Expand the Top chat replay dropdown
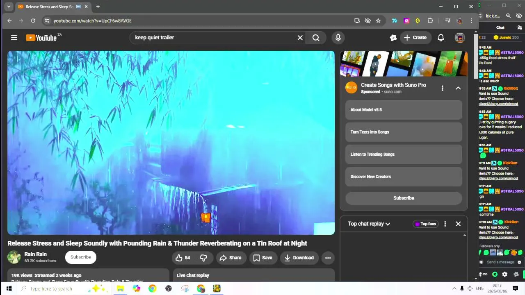 (x=369, y=224)
